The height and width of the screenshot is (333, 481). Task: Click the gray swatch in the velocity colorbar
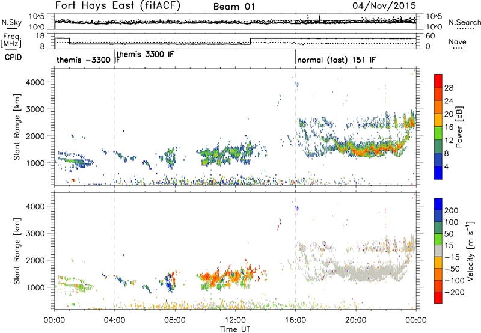point(438,251)
